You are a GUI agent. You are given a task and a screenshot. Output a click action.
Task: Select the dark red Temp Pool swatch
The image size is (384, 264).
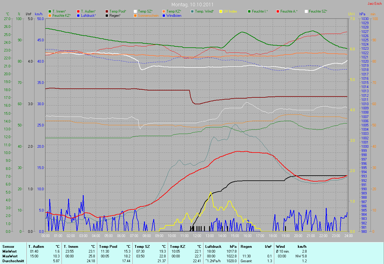[x=107, y=11]
